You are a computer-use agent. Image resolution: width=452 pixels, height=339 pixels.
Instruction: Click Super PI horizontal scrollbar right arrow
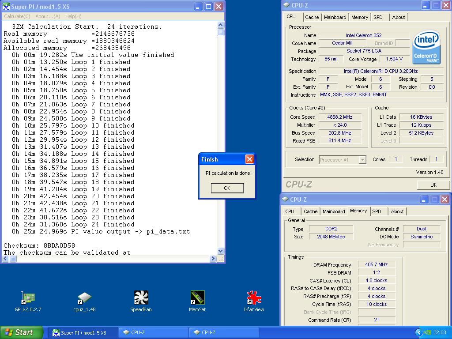coord(213,259)
